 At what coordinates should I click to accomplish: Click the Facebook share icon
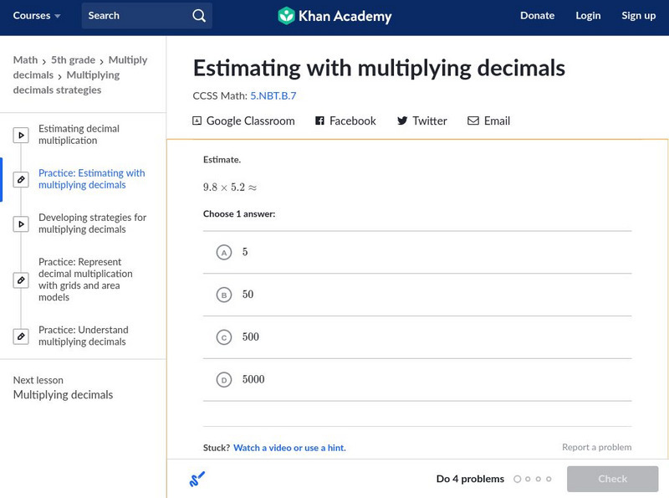tap(319, 121)
